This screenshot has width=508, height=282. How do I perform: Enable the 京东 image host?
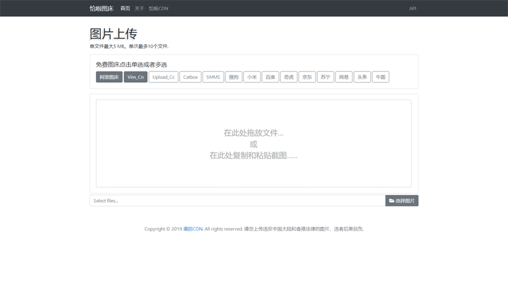[307, 77]
